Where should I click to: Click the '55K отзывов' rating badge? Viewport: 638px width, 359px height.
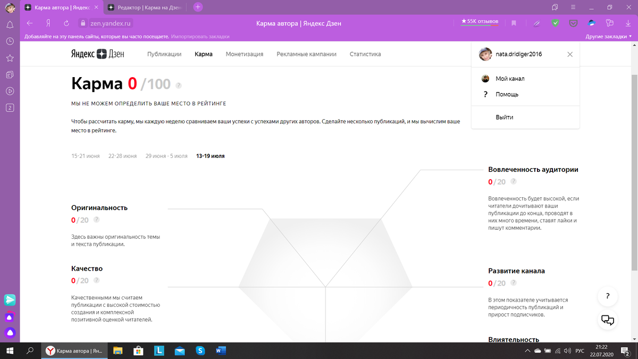[x=480, y=22]
